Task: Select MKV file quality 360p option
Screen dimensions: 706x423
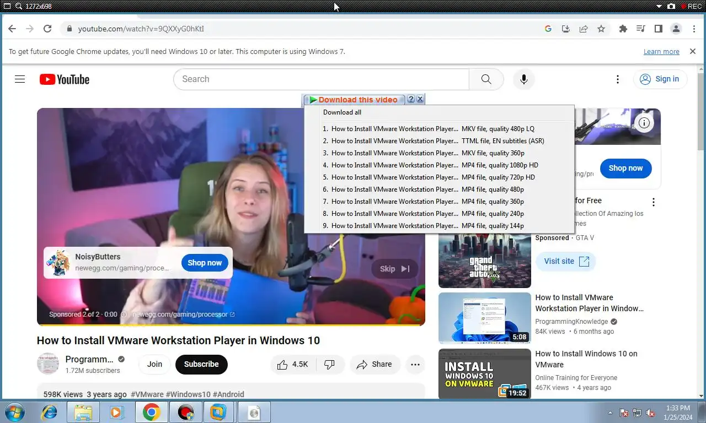Action: 439,153
